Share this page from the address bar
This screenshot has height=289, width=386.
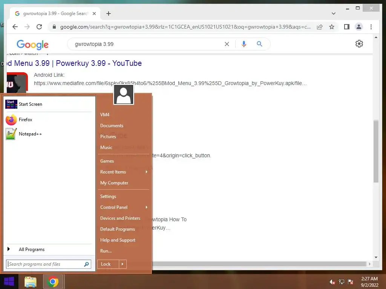coord(320,27)
